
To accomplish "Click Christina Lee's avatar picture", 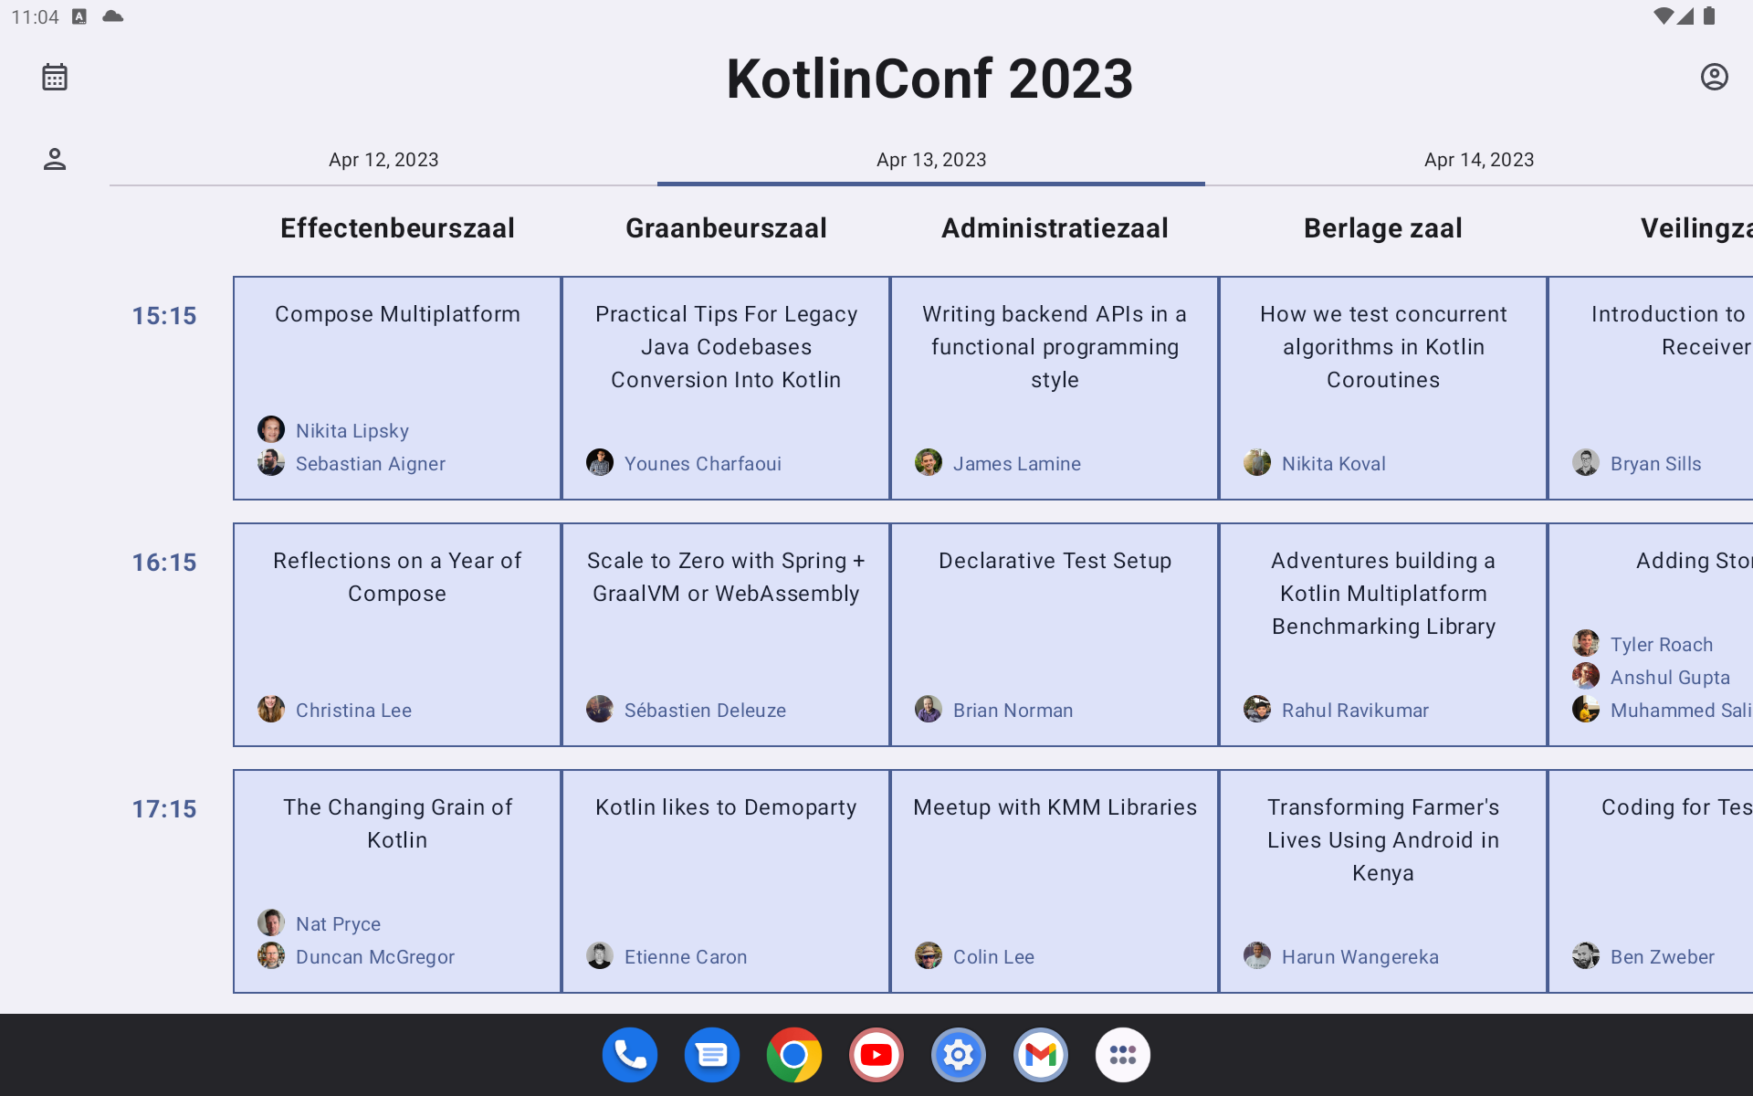I will click(271, 709).
